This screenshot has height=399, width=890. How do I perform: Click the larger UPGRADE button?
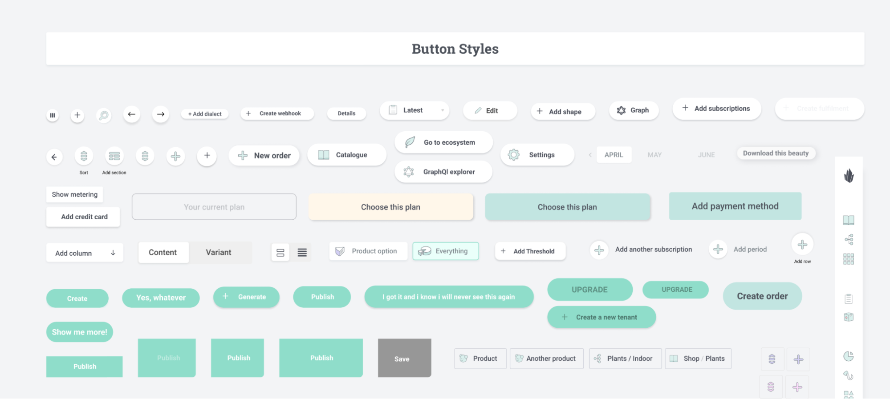pos(590,290)
